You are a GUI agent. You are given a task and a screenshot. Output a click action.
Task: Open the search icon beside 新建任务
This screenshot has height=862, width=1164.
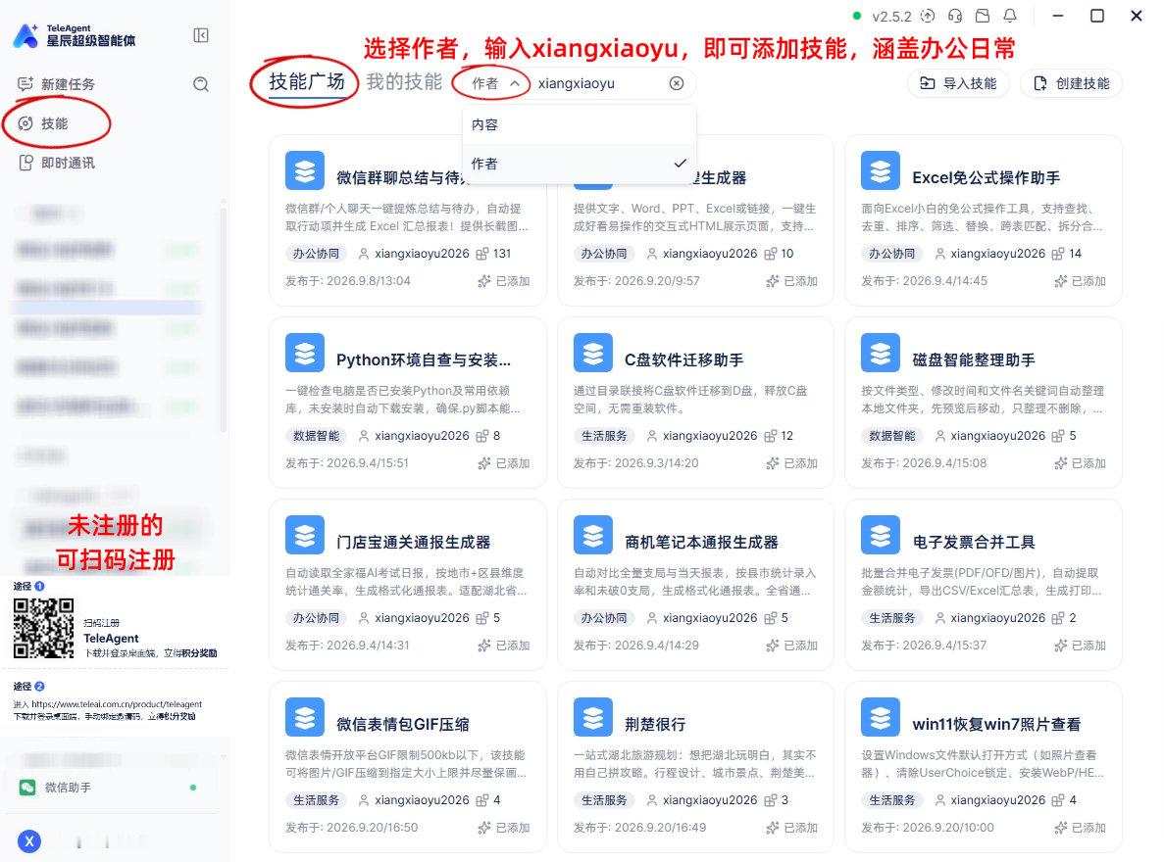tap(200, 84)
